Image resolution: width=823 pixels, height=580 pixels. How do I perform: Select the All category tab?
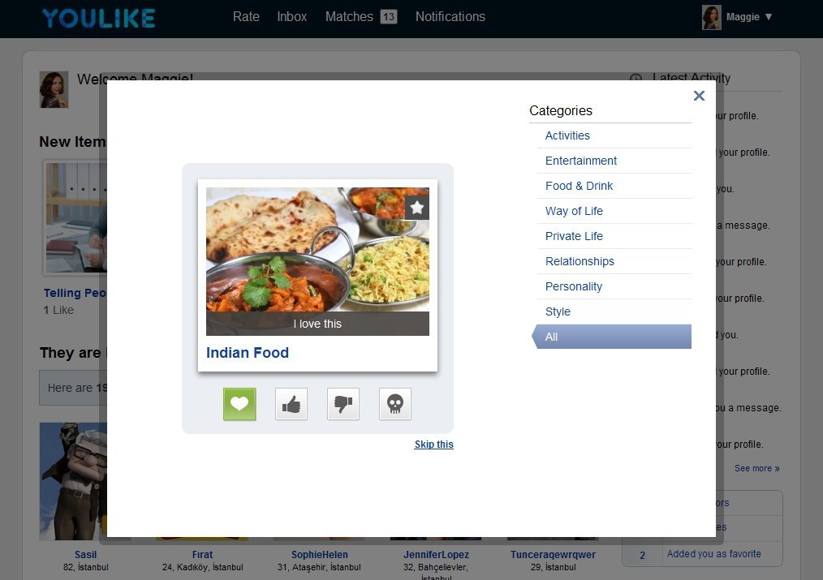[612, 337]
